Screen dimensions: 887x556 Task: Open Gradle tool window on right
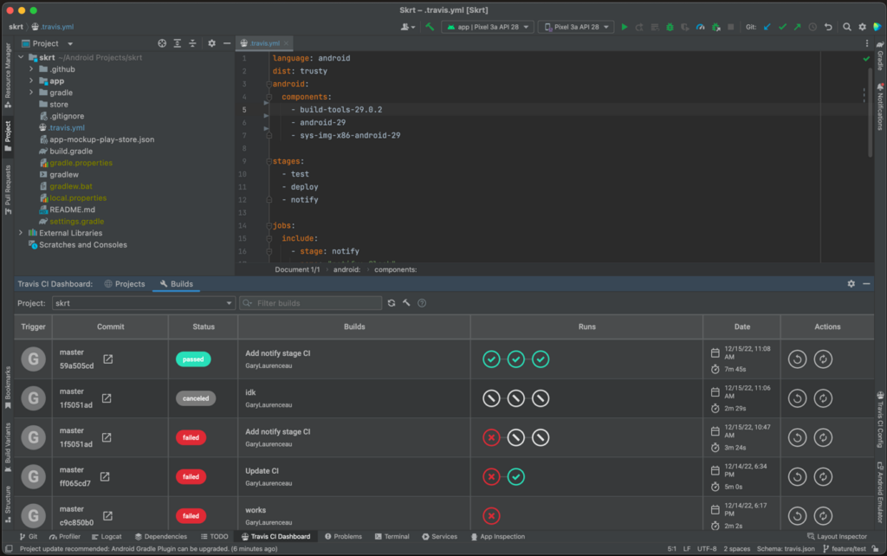point(880,55)
